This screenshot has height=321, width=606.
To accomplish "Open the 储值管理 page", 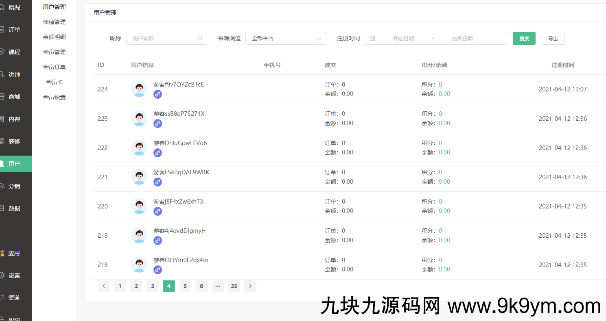I will tap(54, 22).
